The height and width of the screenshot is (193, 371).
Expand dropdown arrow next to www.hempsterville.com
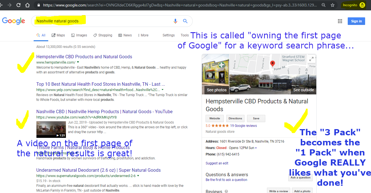78,62
